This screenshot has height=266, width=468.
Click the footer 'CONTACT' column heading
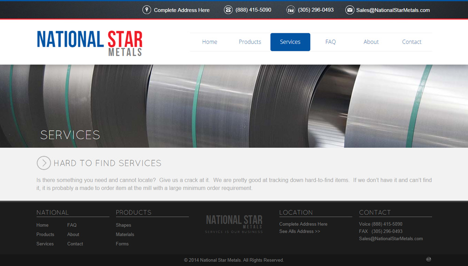point(374,212)
